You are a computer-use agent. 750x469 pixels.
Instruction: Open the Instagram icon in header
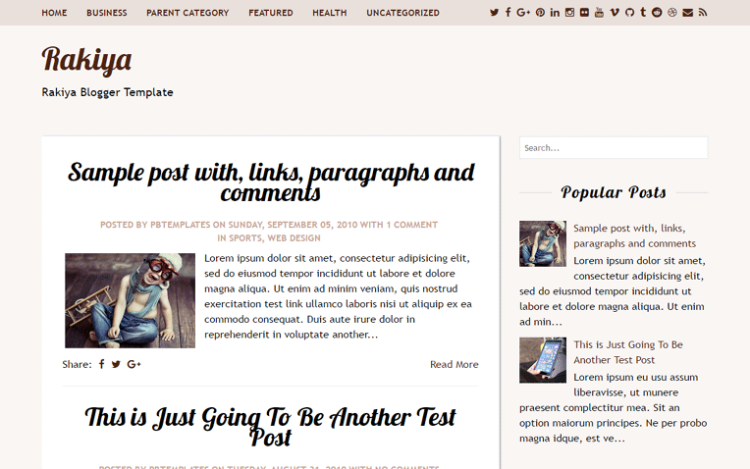tap(569, 13)
